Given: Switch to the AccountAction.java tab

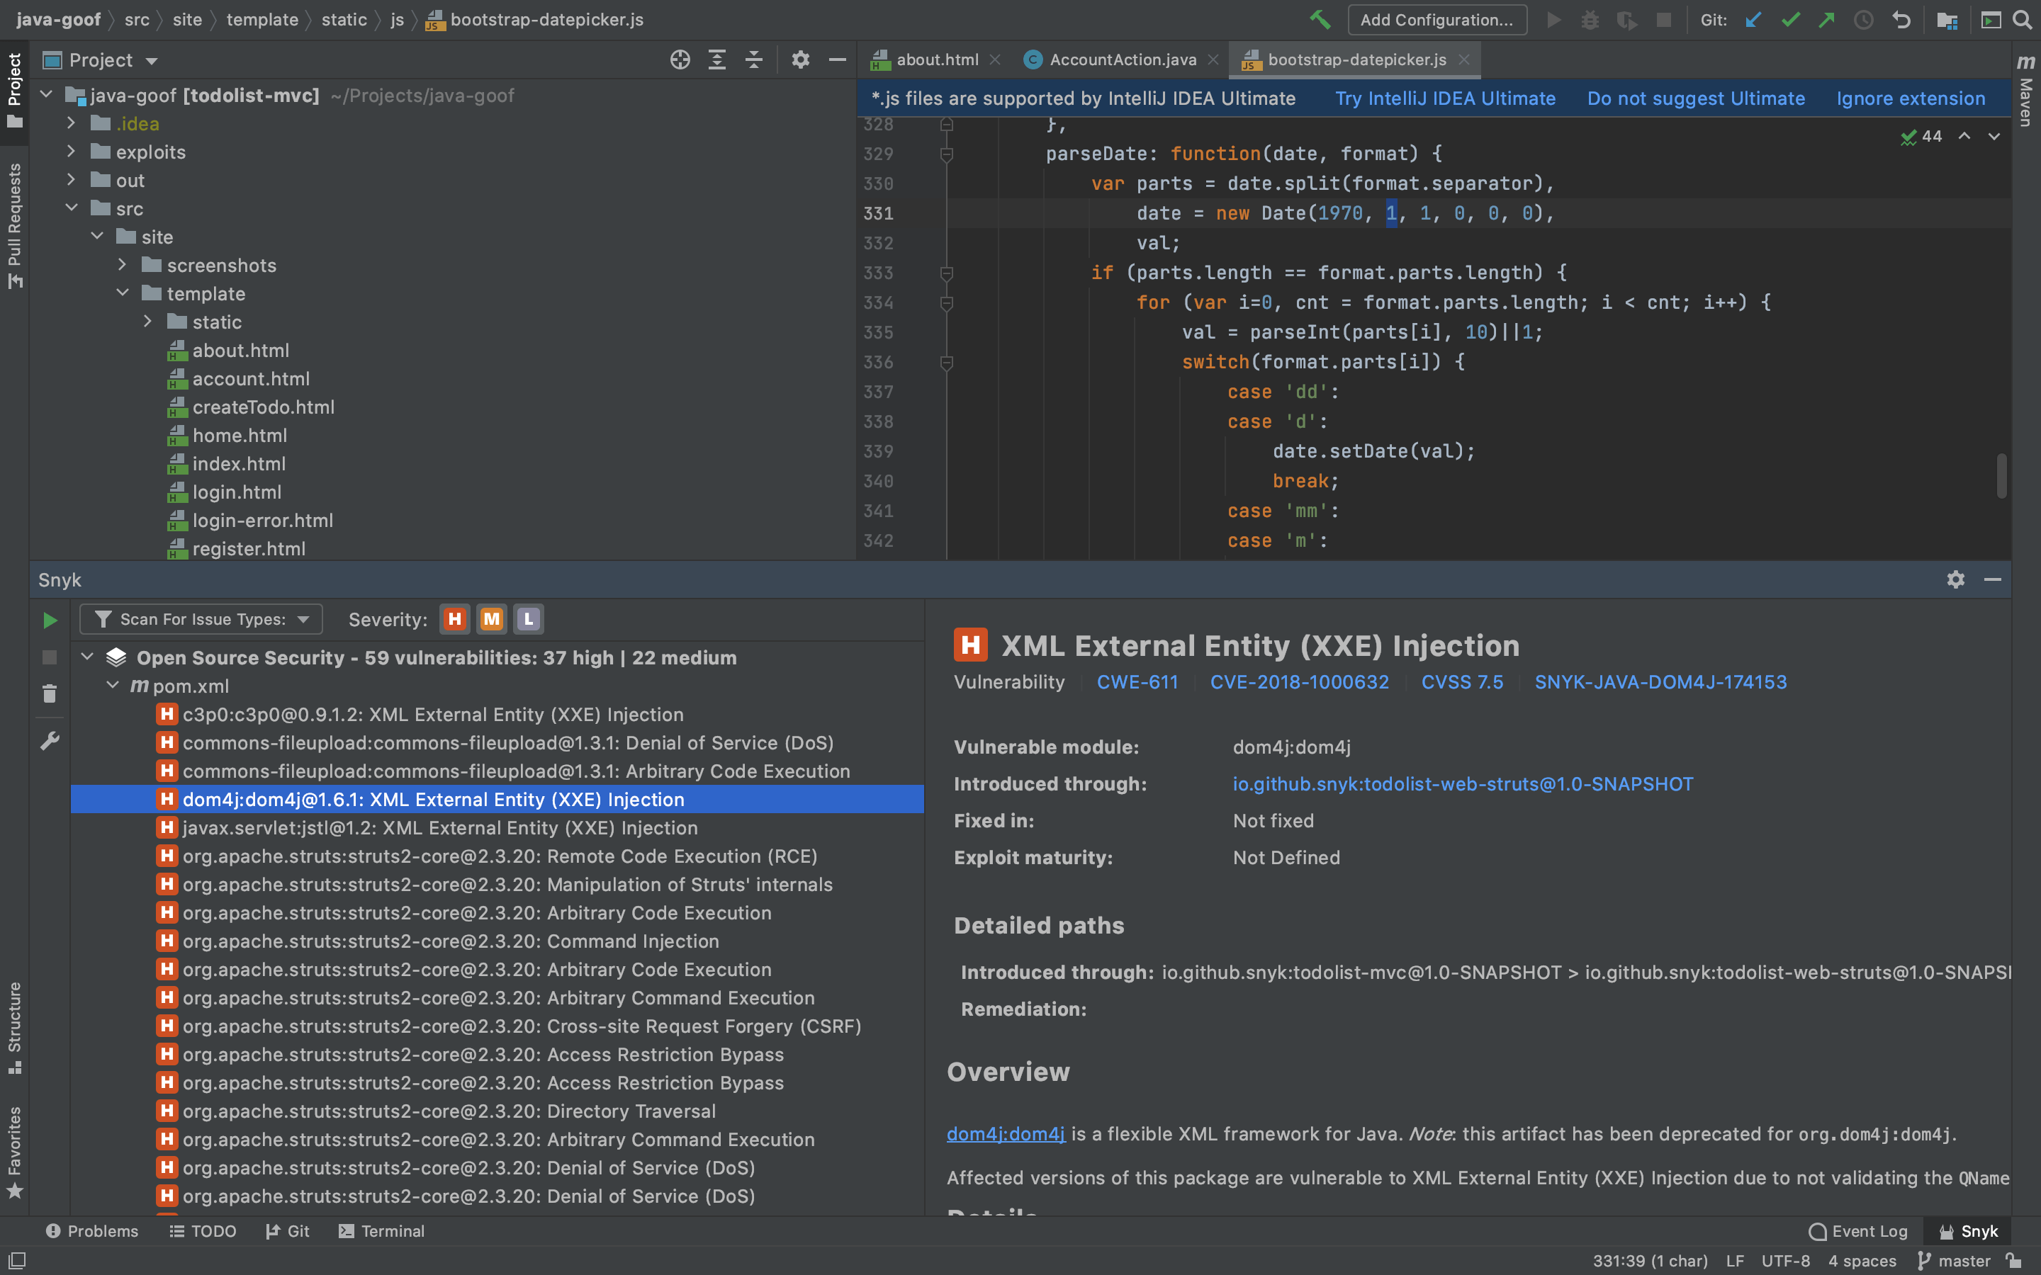Looking at the screenshot, I should [1122, 59].
